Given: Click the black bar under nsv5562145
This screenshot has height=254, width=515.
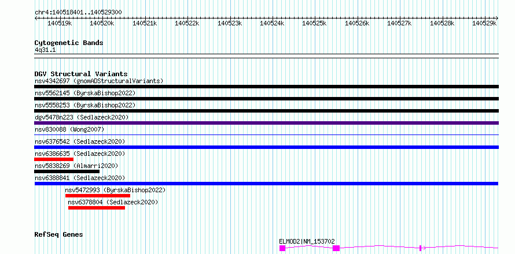Looking at the screenshot, I should pyautogui.click(x=266, y=99).
